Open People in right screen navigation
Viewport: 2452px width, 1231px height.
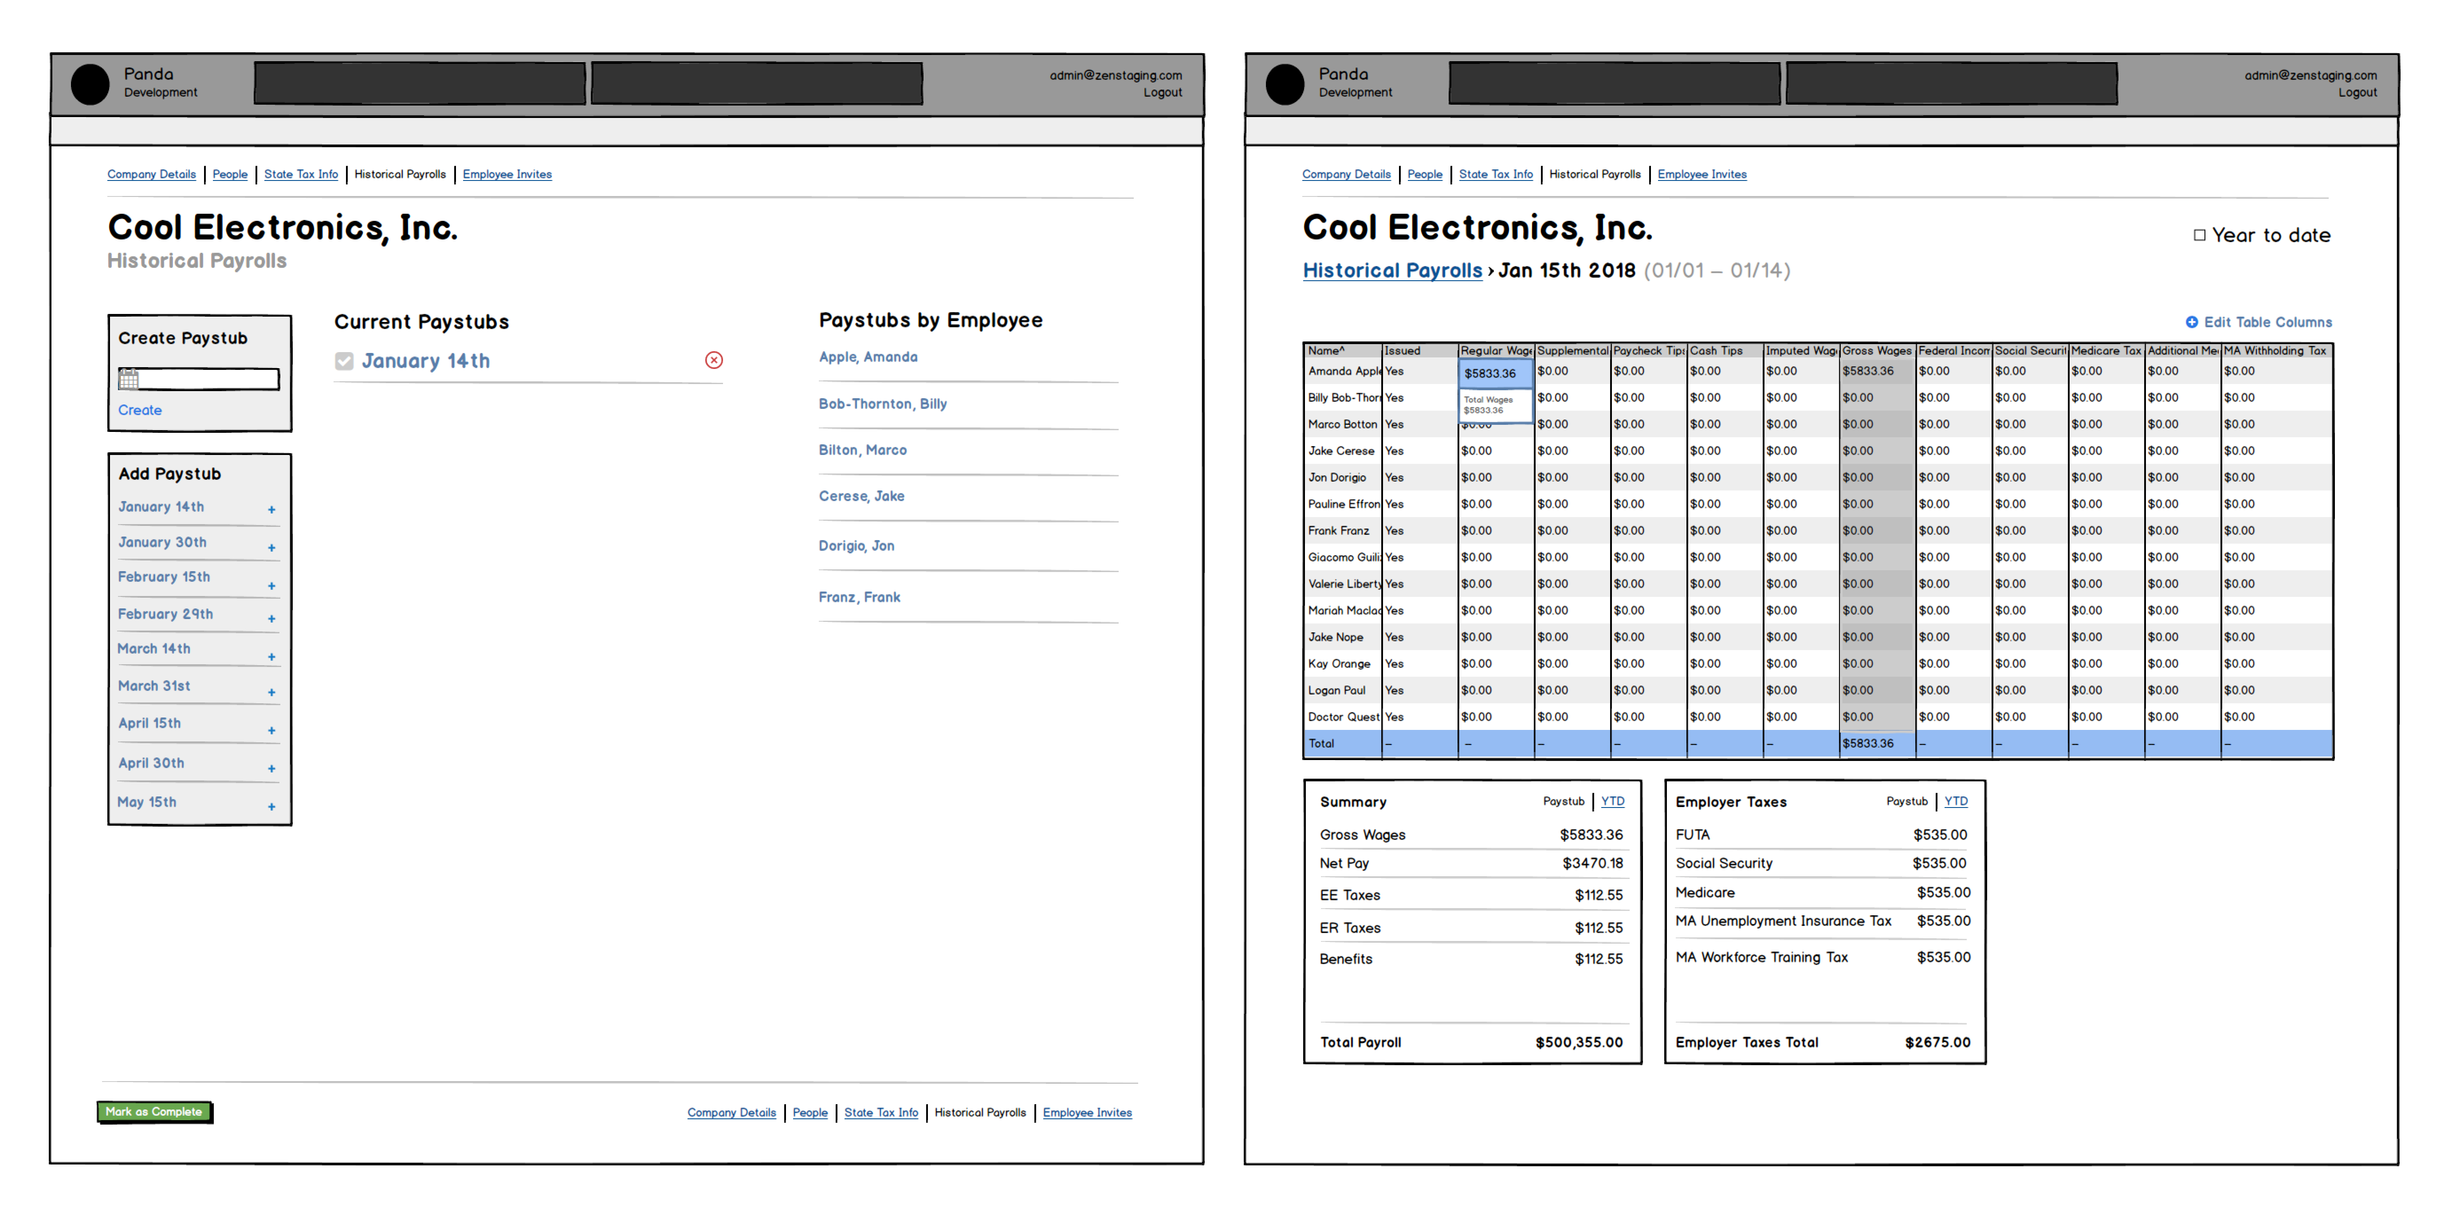1425,174
